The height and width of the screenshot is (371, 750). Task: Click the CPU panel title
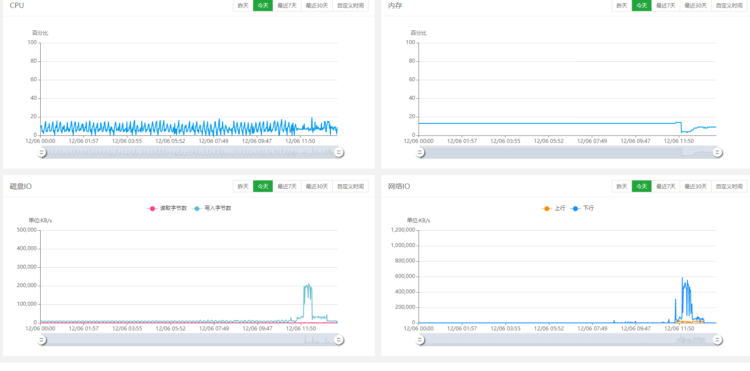(x=17, y=6)
